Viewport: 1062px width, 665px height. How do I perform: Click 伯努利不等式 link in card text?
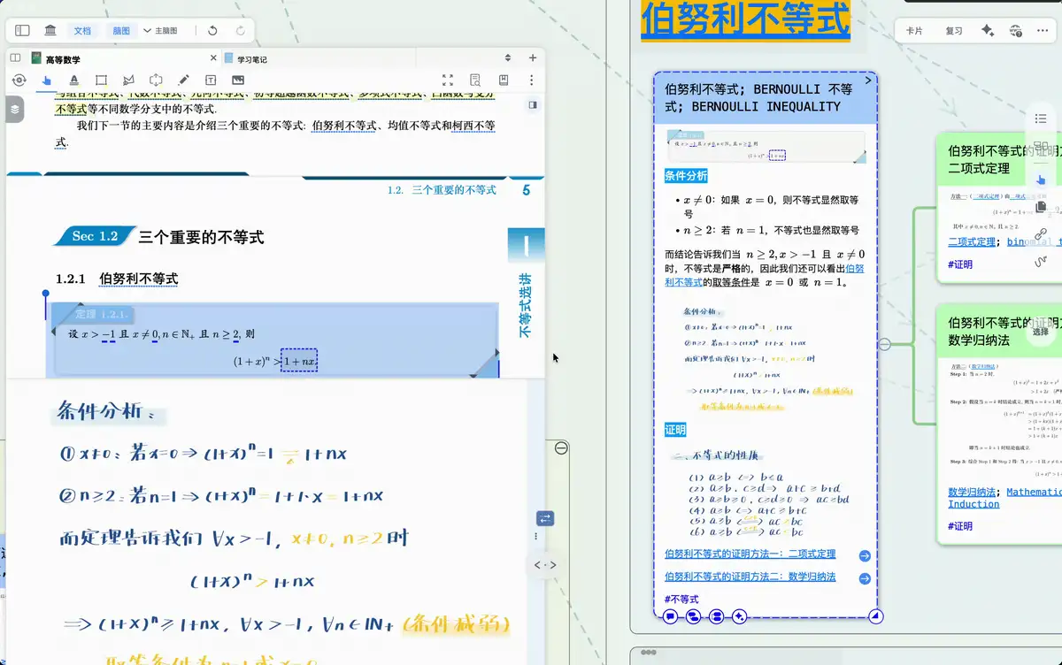click(x=766, y=275)
